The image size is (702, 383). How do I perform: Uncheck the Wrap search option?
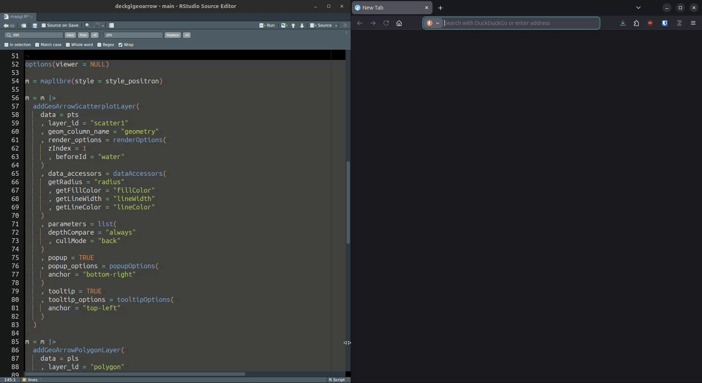(121, 45)
